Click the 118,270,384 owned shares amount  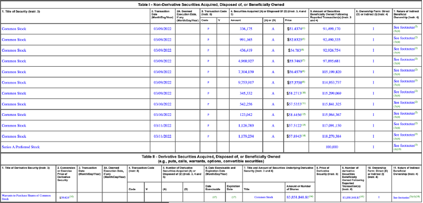point(332,136)
